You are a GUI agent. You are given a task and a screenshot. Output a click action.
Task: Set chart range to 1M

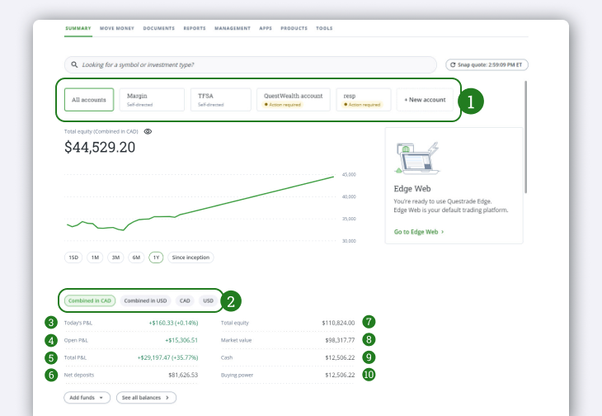(x=95, y=258)
